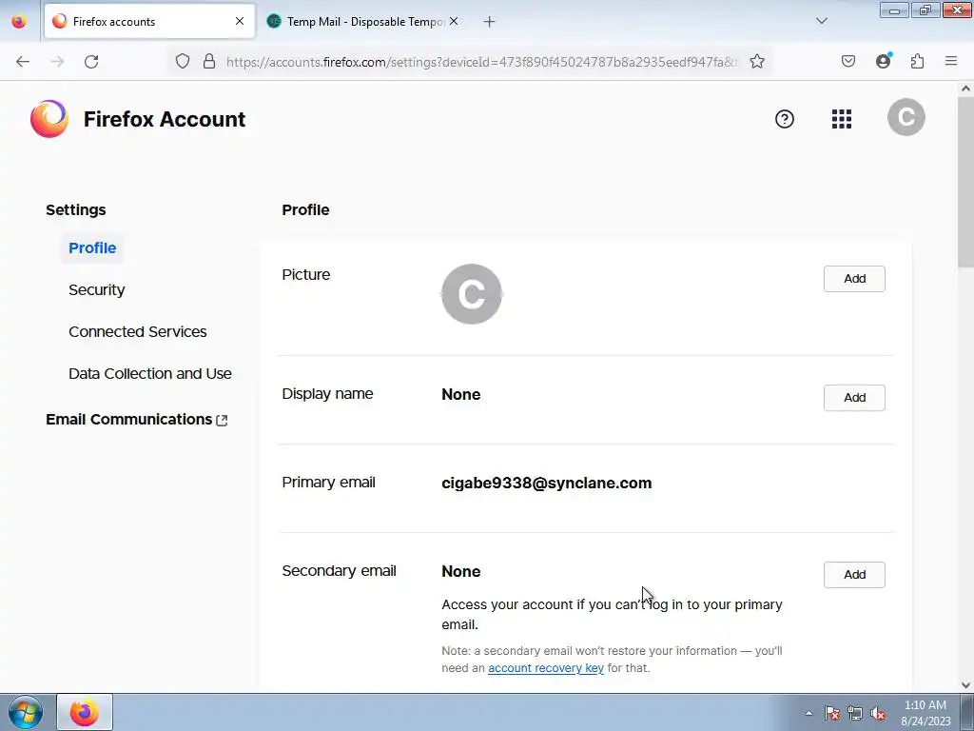This screenshot has height=731, width=974.
Task: Open Connected Services section
Action: click(x=137, y=332)
